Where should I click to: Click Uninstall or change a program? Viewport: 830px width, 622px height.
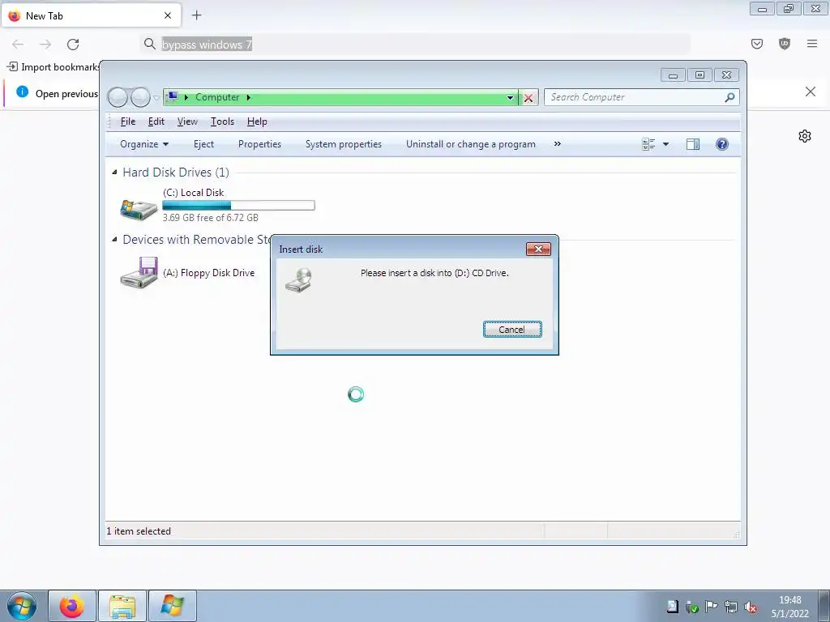(x=471, y=144)
